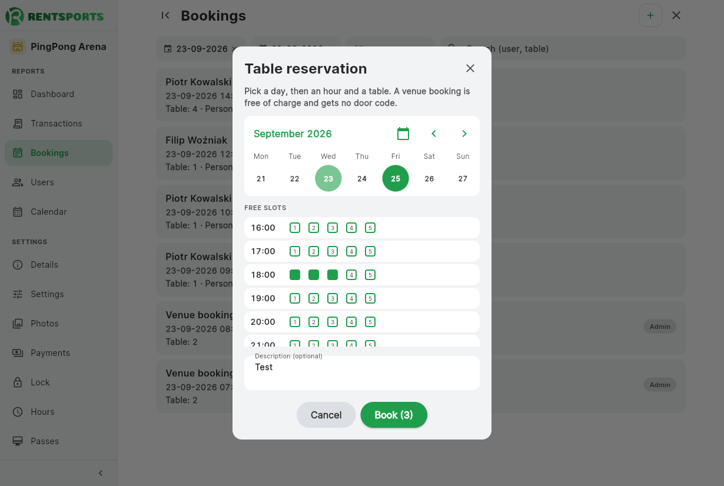The image size is (724, 486).
Task: Select Thursday 24 in the calendar
Action: pos(362,178)
